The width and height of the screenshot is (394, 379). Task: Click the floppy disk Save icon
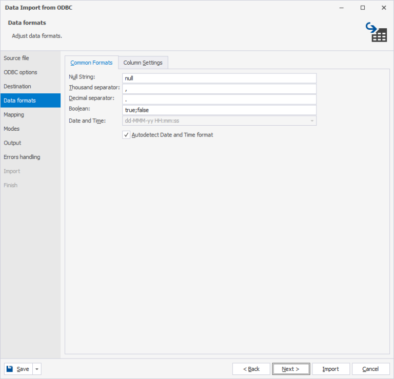tap(10, 369)
